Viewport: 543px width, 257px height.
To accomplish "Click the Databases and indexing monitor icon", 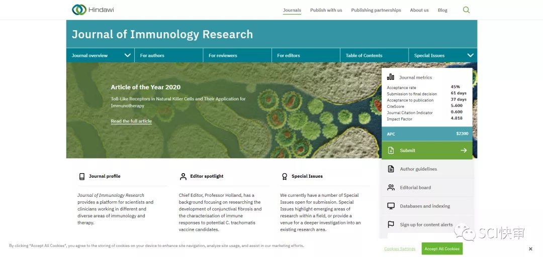I will click(391, 206).
